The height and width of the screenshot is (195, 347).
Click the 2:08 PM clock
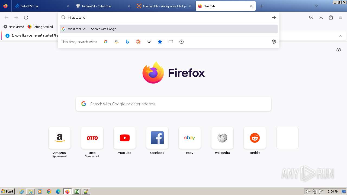(333, 191)
